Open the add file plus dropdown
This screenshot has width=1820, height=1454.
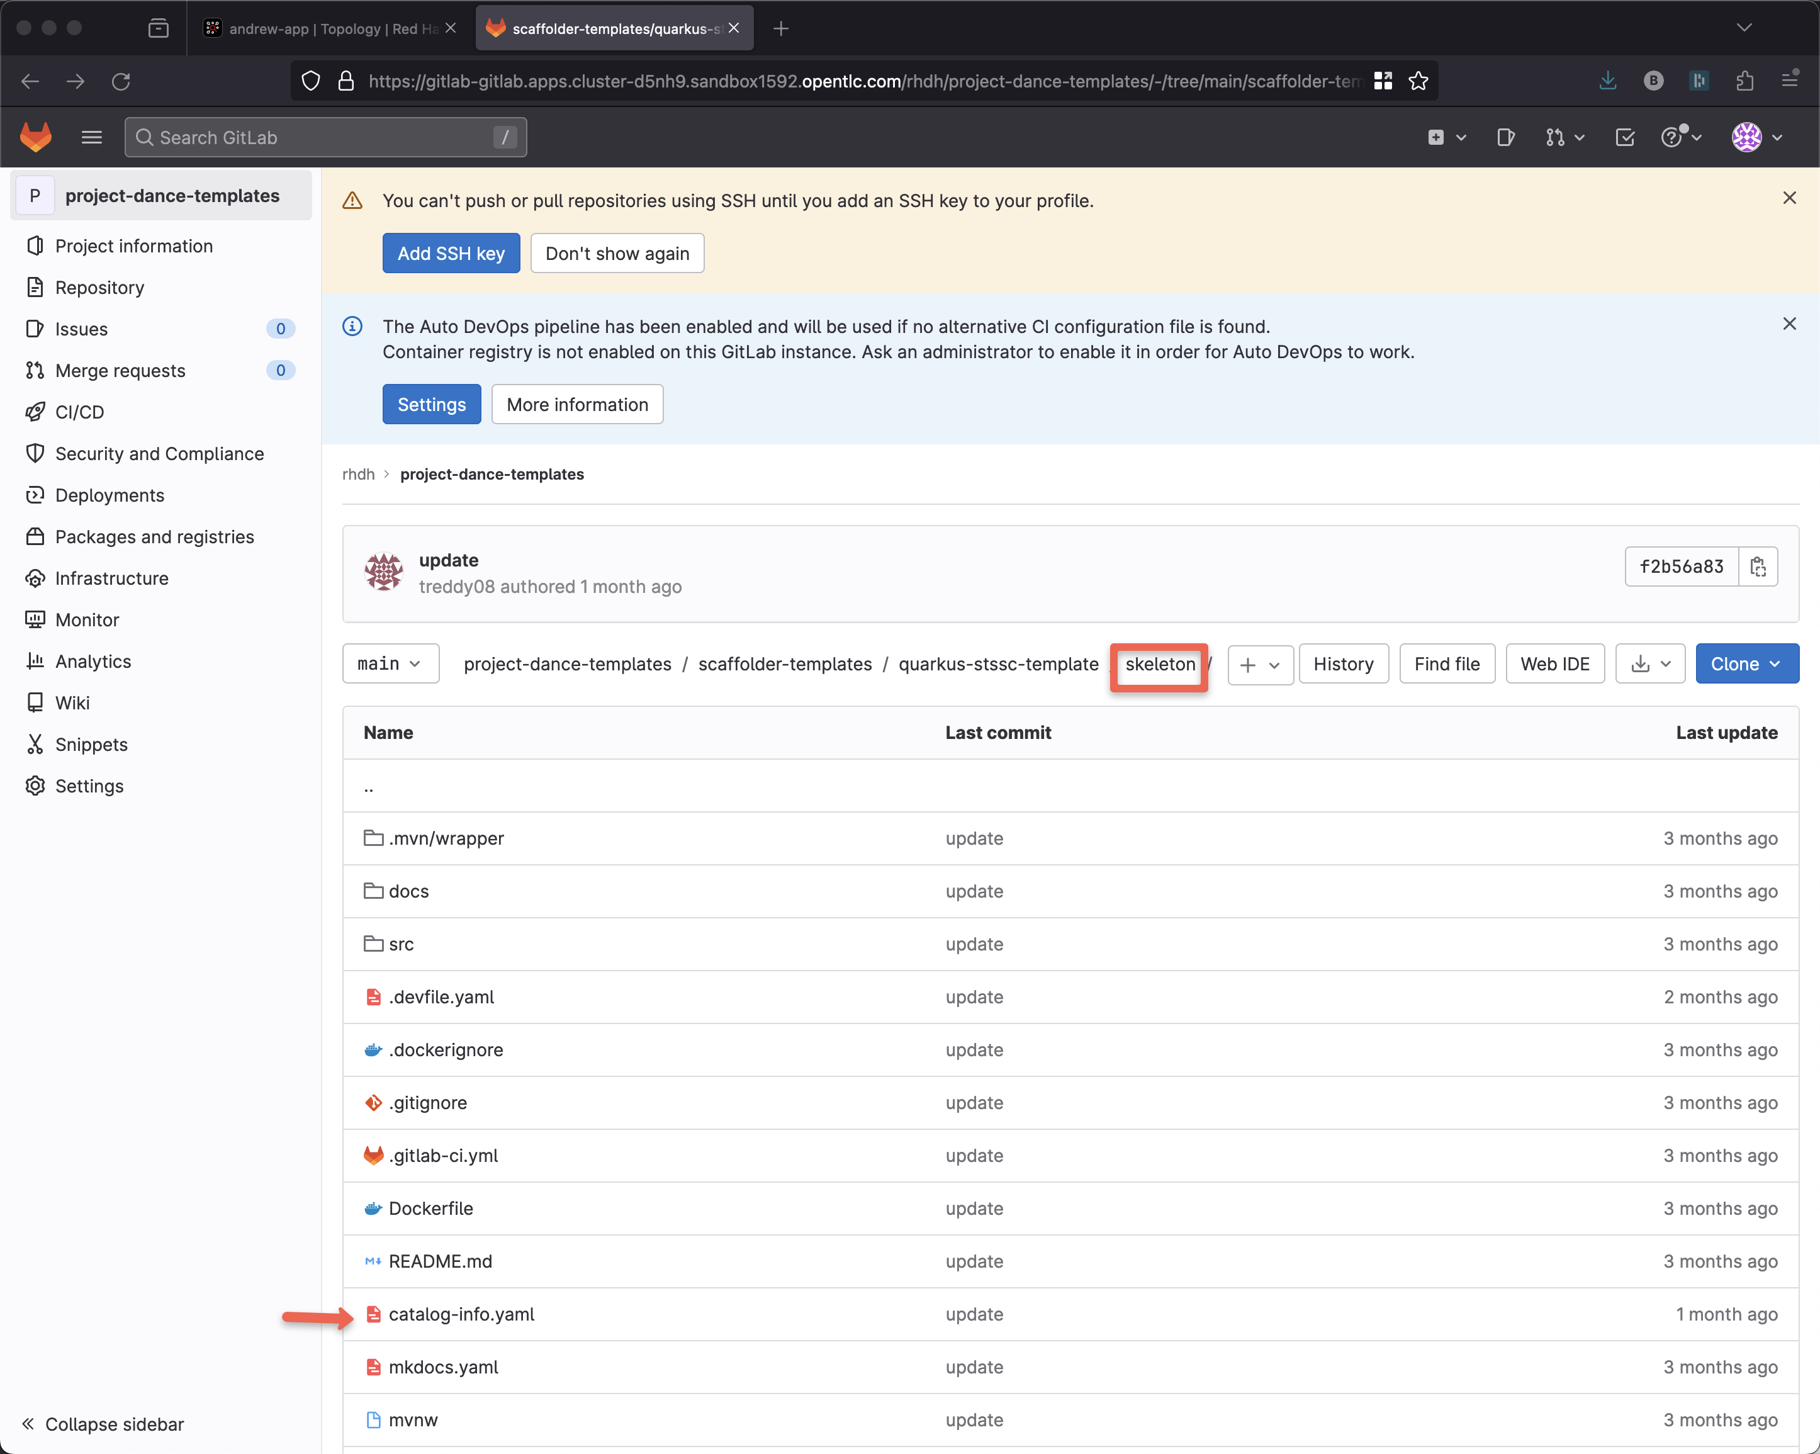[x=1259, y=665]
